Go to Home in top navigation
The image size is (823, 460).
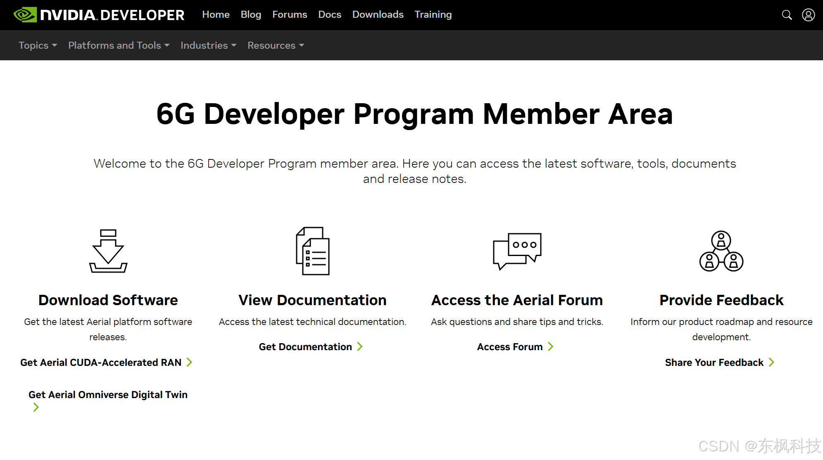216,14
